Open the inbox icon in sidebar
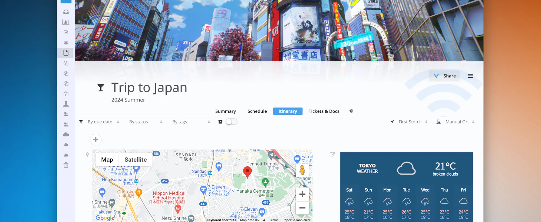 (x=66, y=12)
